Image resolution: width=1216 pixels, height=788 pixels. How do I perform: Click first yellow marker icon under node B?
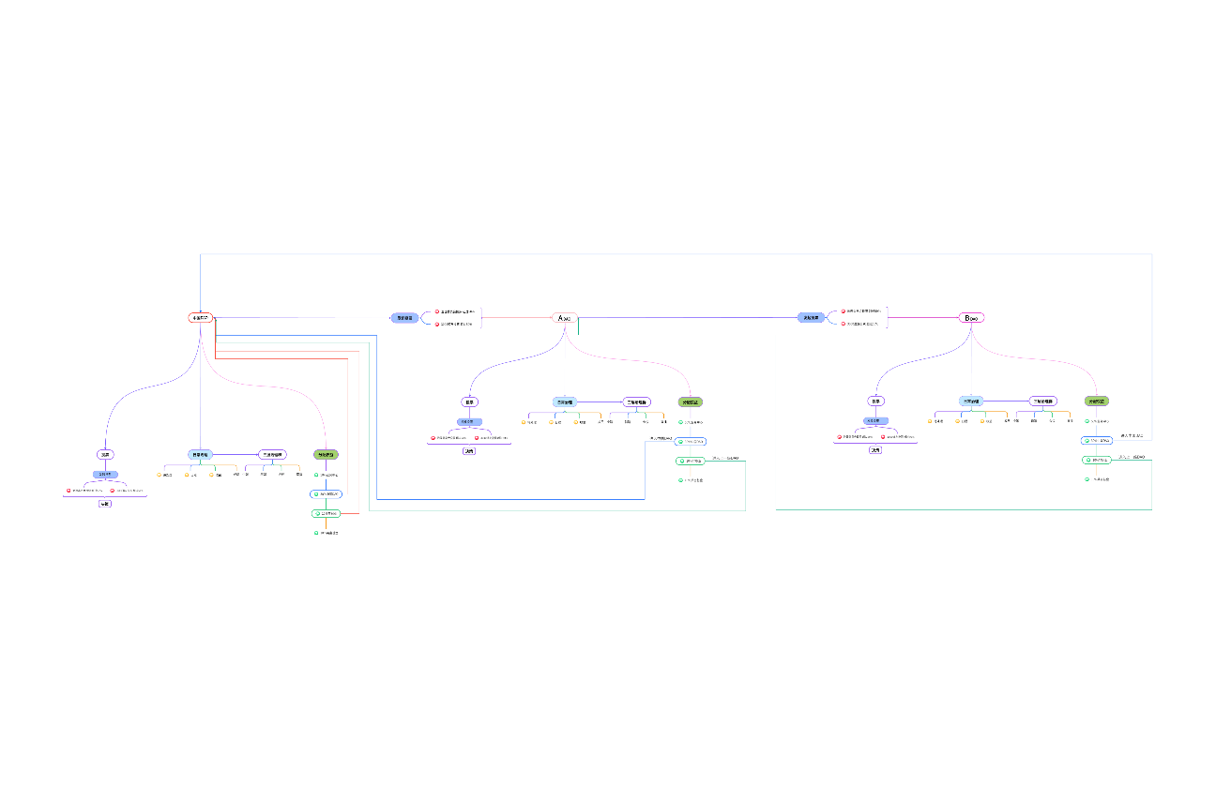[930, 421]
